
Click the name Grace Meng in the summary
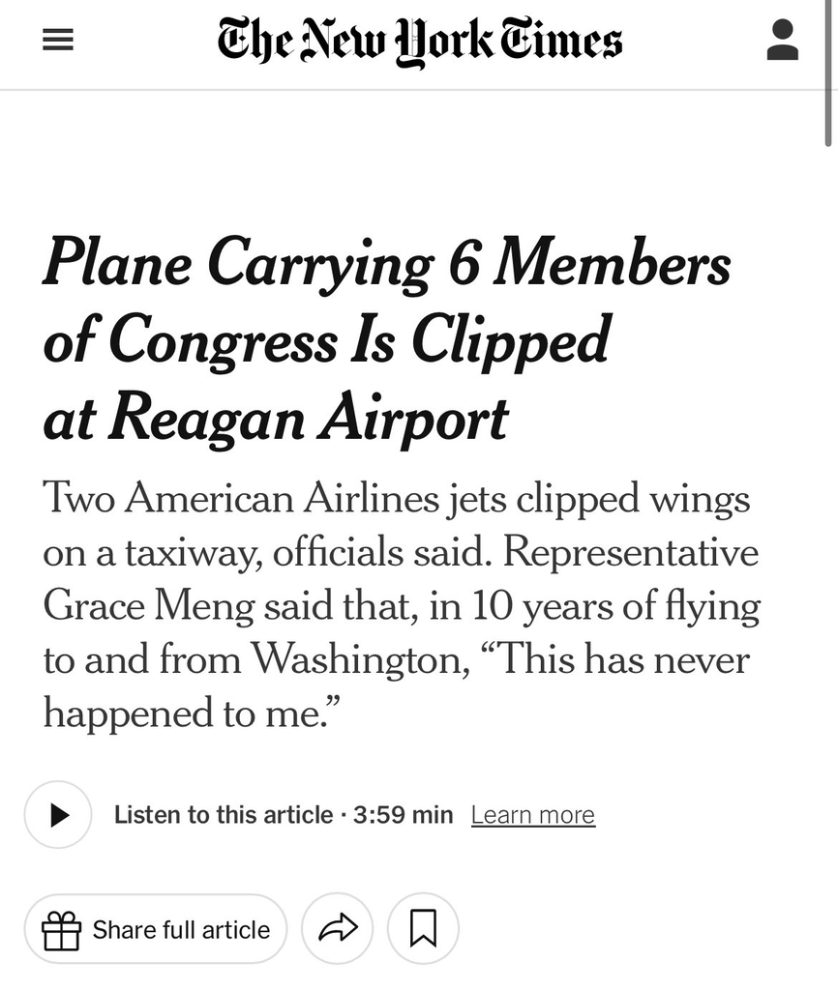(x=148, y=606)
